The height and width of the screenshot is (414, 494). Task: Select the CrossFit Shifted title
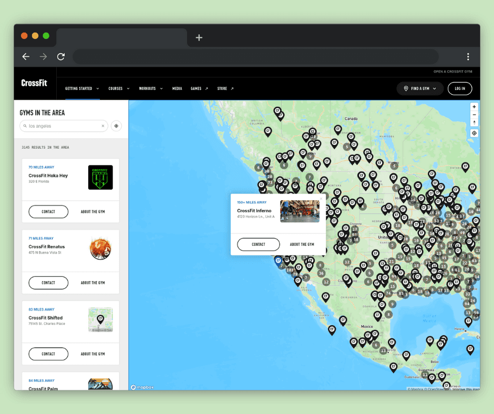[46, 318]
